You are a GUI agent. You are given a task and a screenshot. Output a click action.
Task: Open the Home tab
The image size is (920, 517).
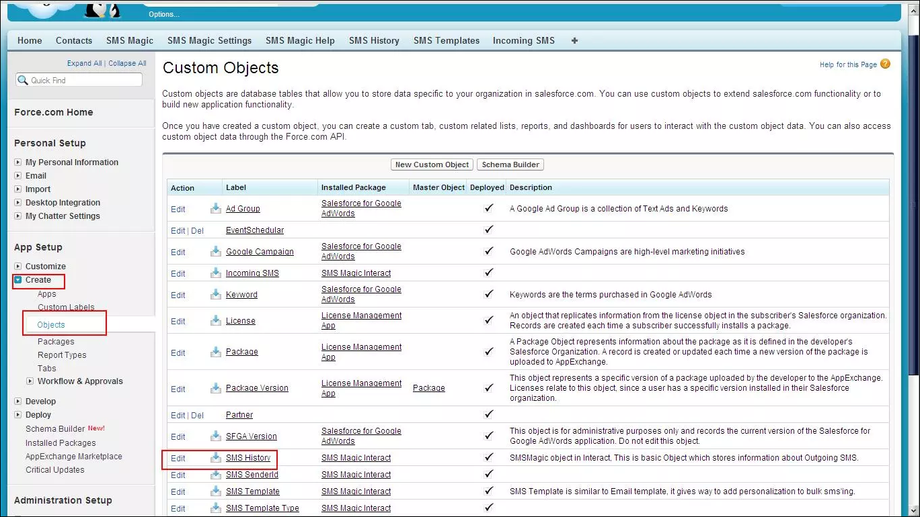pos(30,40)
